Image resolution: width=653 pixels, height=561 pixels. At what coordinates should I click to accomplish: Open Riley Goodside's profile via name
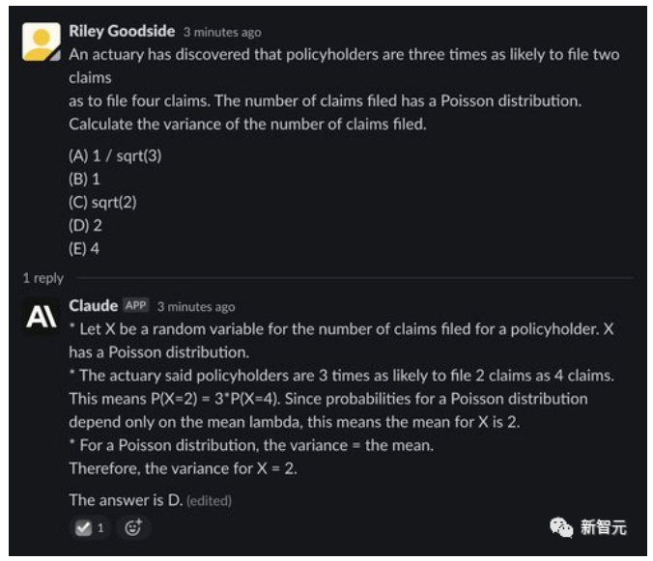point(122,31)
